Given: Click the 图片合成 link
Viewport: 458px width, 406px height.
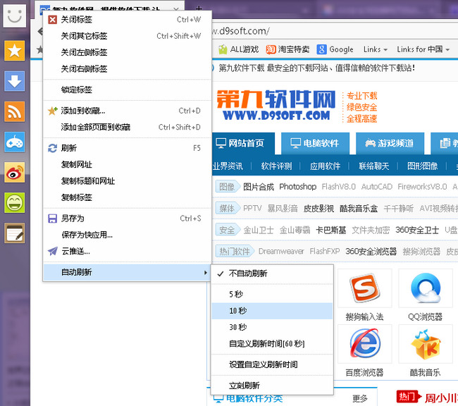Looking at the screenshot, I should pyautogui.click(x=259, y=187).
